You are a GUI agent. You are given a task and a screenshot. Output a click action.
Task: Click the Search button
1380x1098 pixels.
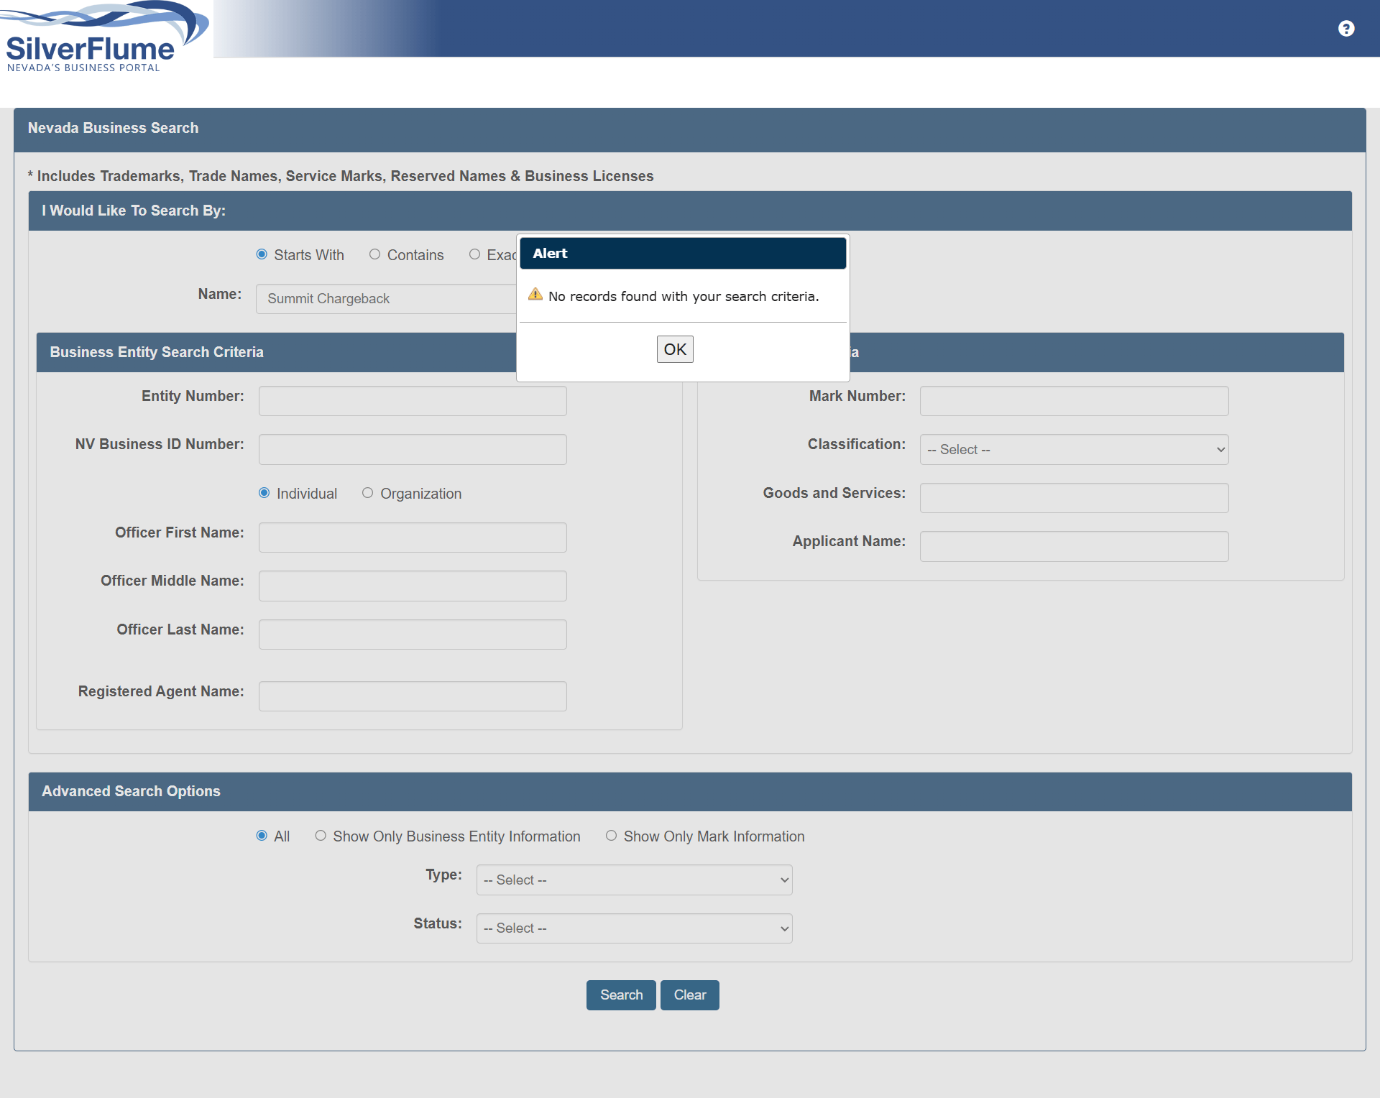(x=621, y=995)
